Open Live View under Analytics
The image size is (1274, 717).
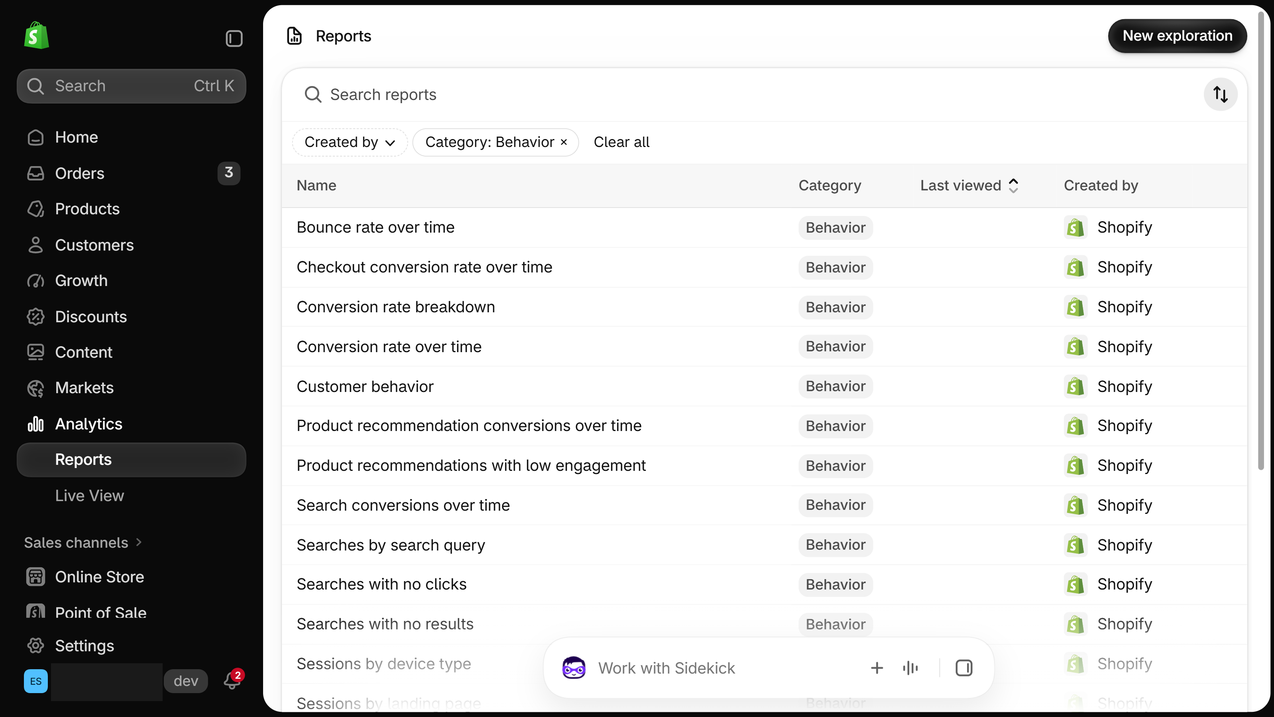pos(131,495)
